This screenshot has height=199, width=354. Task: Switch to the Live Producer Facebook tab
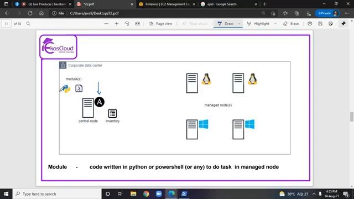pyautogui.click(x=43, y=4)
